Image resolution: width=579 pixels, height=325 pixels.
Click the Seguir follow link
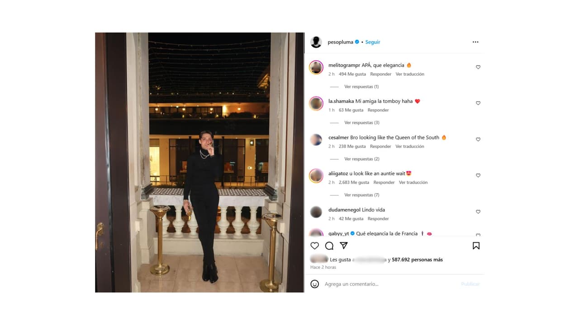pos(373,42)
